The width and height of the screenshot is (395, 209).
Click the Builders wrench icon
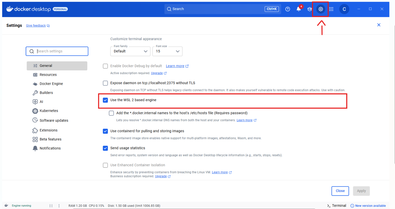point(35,93)
